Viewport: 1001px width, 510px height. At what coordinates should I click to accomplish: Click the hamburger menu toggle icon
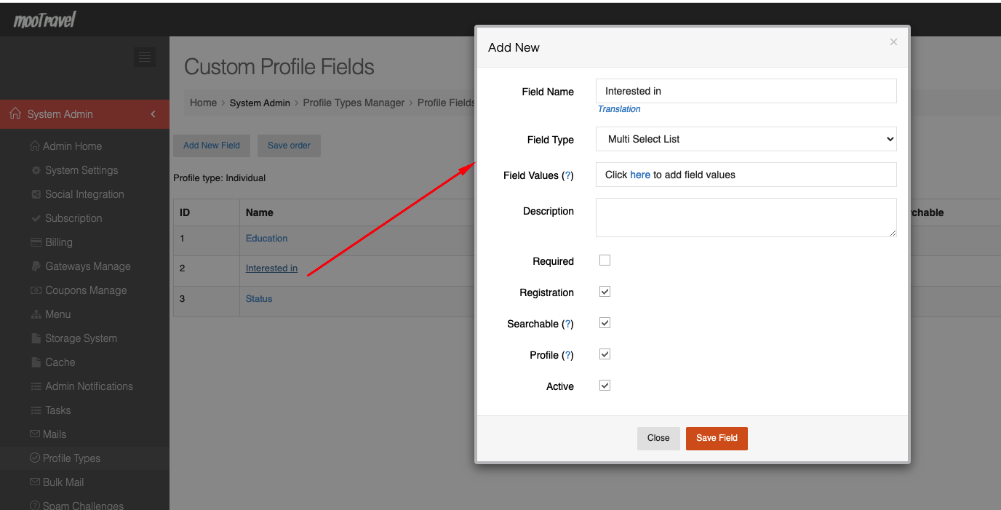pyautogui.click(x=145, y=57)
